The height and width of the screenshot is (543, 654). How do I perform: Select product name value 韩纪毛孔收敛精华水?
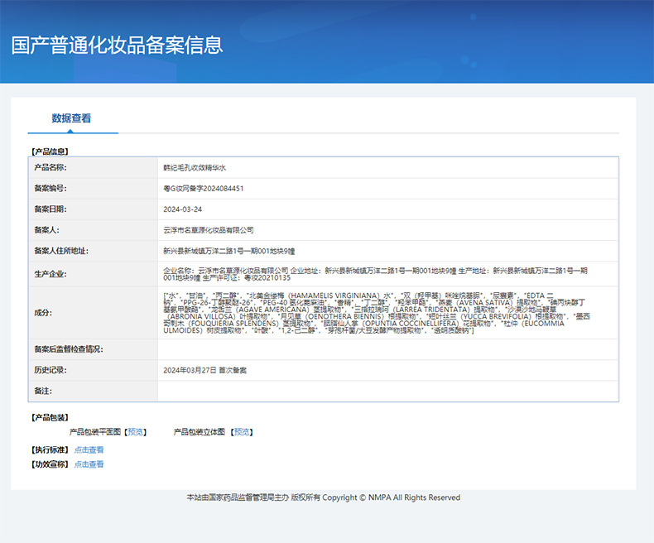(x=195, y=168)
